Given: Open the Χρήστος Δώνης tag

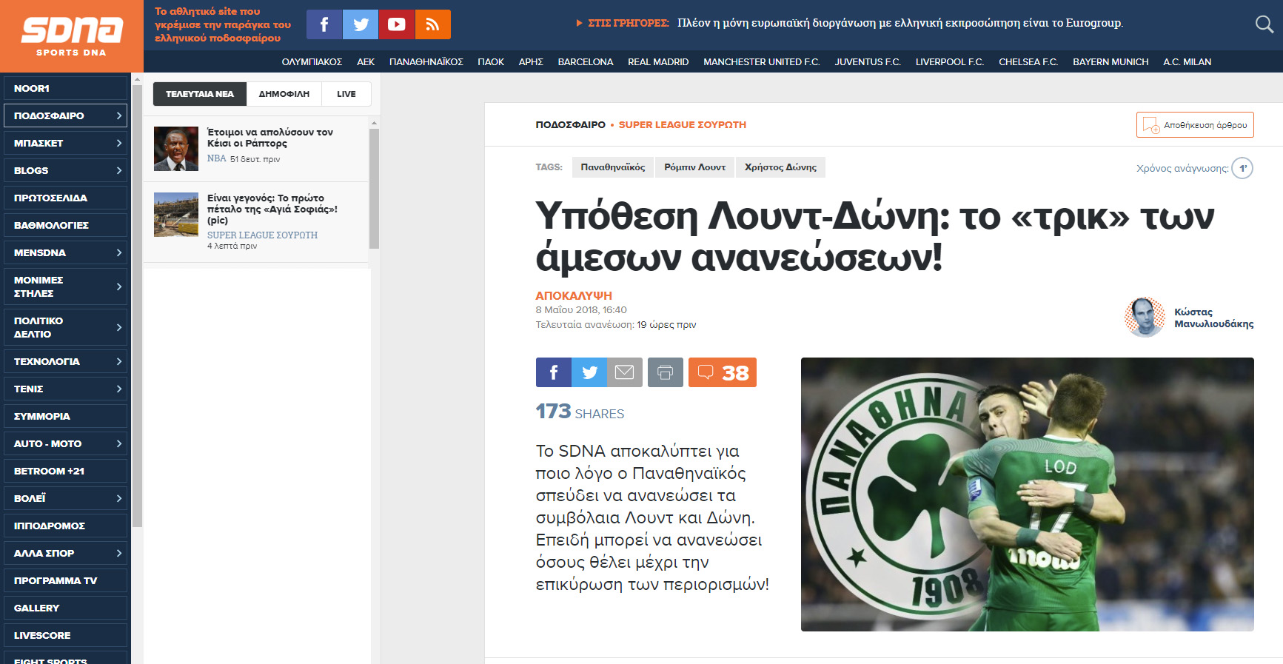Looking at the screenshot, I should click(780, 167).
